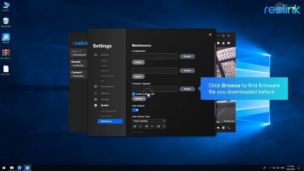Open the Windows Start menu
This screenshot has width=304, height=171.
pyautogui.click(x=4, y=168)
